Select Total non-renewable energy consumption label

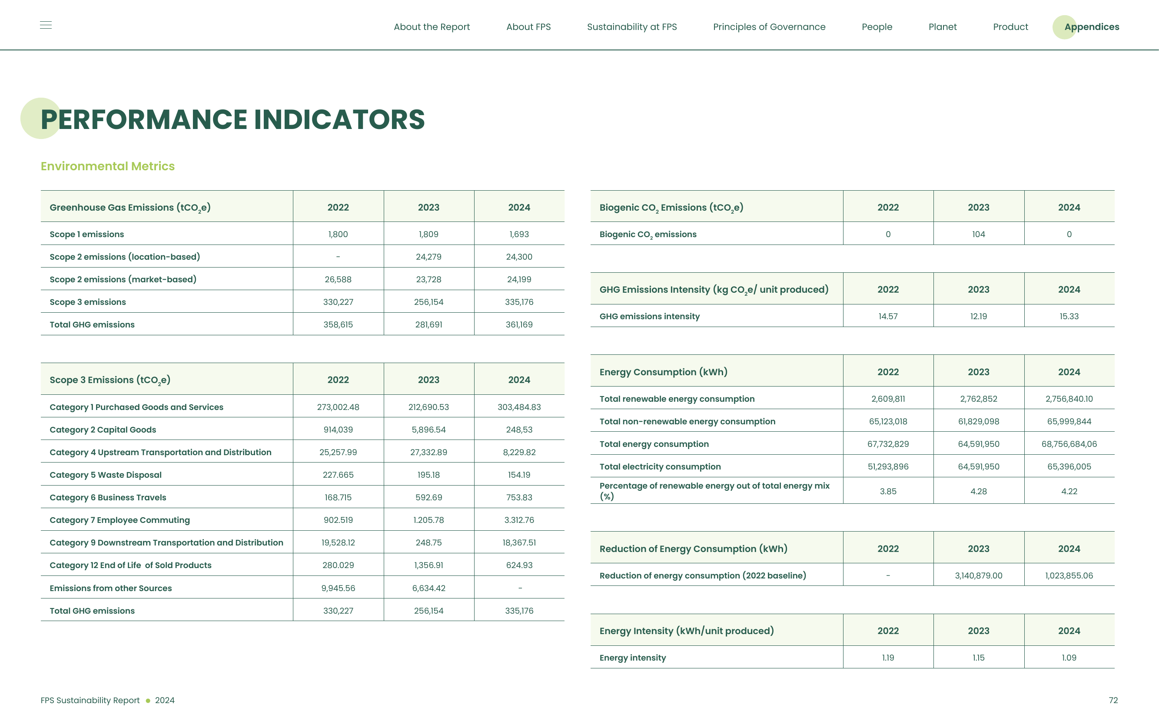point(687,421)
